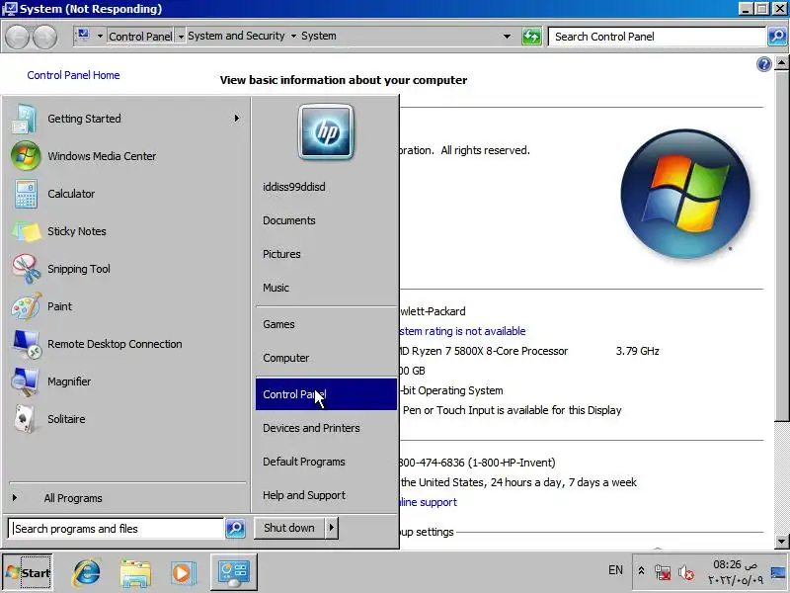
Task: Click the vertical scrollbar thumb
Action: (781, 245)
